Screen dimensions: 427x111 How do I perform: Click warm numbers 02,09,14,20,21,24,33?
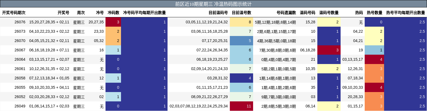[209, 69]
